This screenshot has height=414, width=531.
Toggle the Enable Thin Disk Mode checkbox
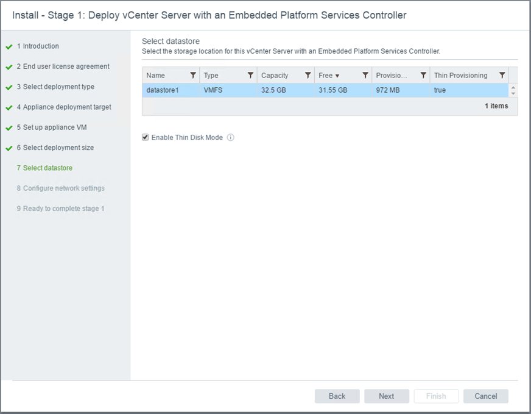(146, 138)
